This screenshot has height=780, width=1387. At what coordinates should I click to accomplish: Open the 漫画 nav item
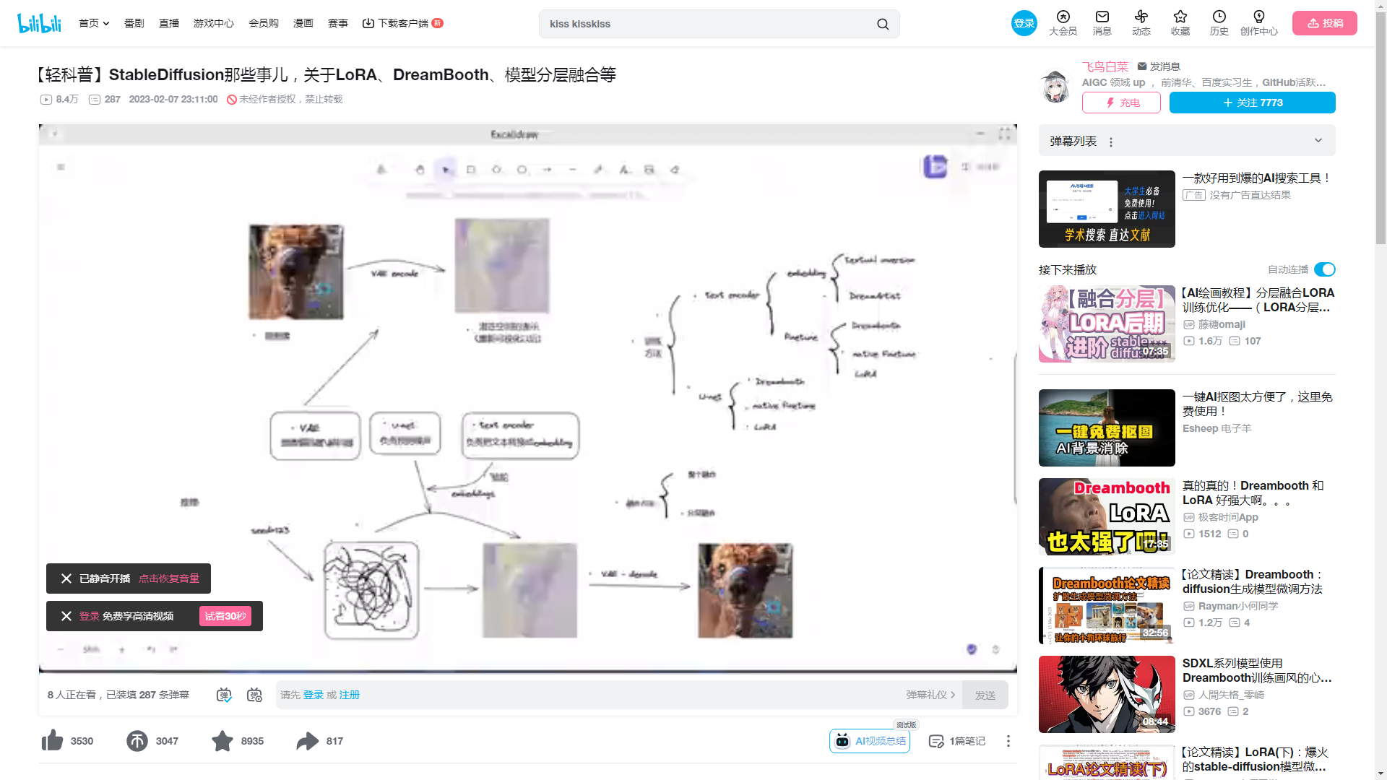pyautogui.click(x=303, y=23)
